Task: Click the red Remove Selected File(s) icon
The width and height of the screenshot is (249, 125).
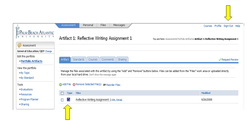Action: 74,85
